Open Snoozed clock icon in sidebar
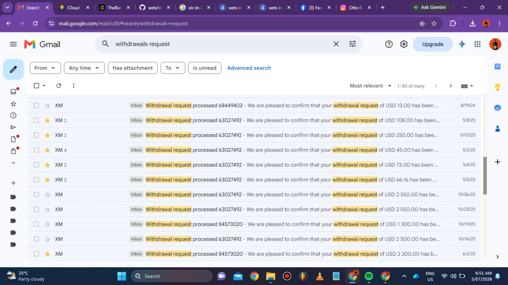 13,116
